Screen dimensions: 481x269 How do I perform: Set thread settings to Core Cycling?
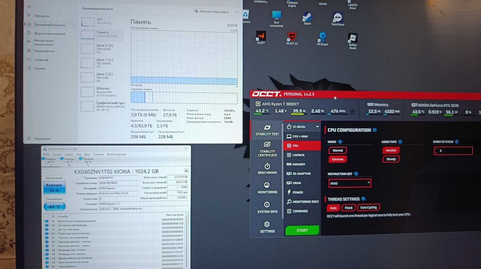(368, 207)
